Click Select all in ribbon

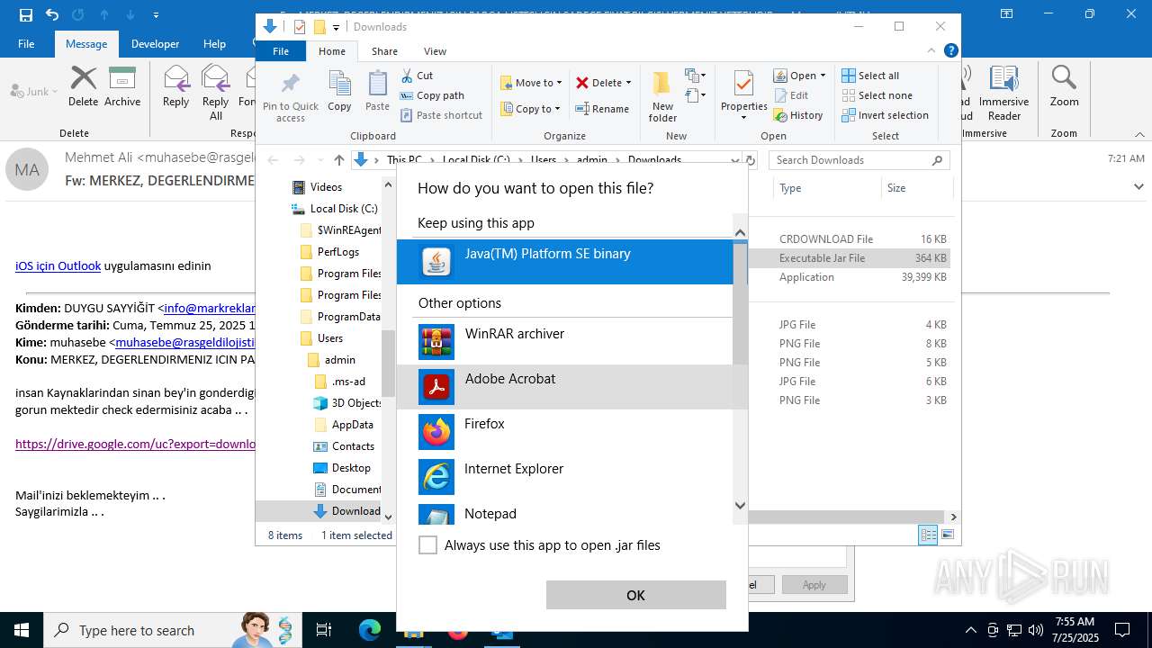pos(870,76)
